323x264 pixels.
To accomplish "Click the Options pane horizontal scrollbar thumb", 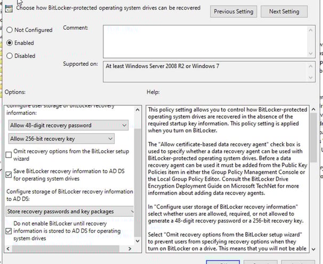I will [66, 249].
